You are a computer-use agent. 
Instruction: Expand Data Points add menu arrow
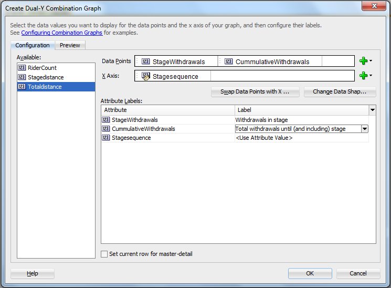tap(371, 61)
